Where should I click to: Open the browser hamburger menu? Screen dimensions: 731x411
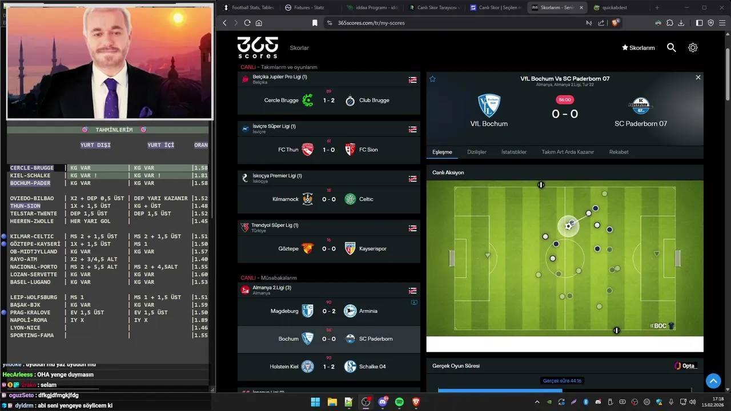[722, 23]
